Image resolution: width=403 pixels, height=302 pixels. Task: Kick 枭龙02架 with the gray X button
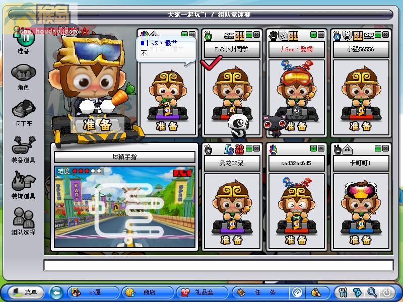[256, 148]
